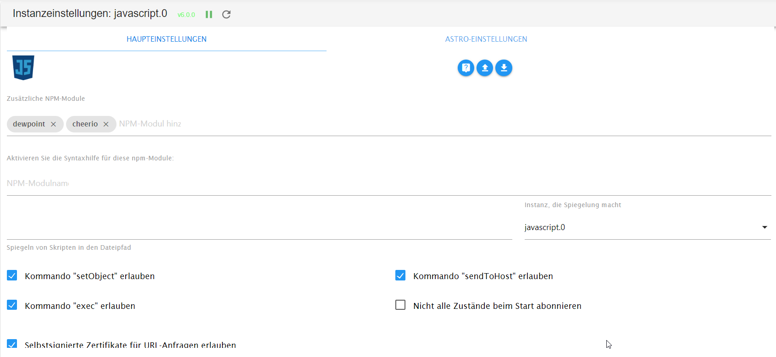Image resolution: width=776 pixels, height=357 pixels.
Task: Enable Nicht alle Zustände beim Start abonnieren
Action: 400,305
